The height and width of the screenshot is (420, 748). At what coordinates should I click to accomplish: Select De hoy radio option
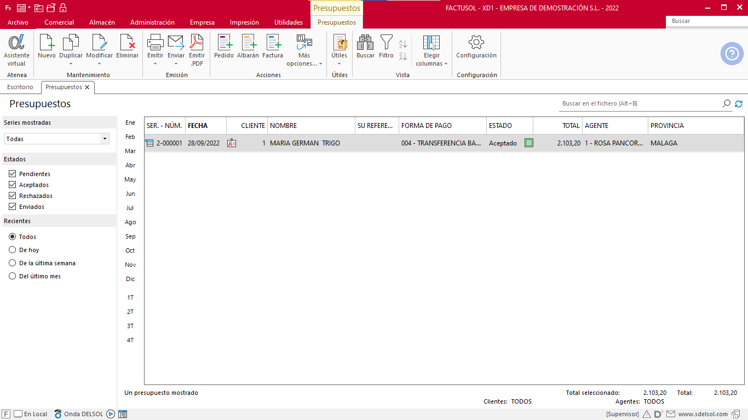[x=13, y=250]
